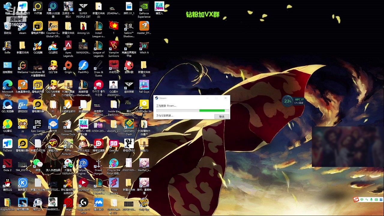Select the Only Up! icon
This screenshot has width=384, height=216.
coord(144,205)
